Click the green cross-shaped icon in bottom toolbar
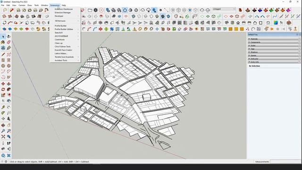The width and height of the screenshot is (302, 170). click(106, 29)
